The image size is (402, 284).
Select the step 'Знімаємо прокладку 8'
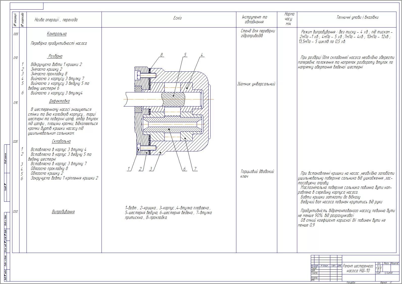pos(49,74)
